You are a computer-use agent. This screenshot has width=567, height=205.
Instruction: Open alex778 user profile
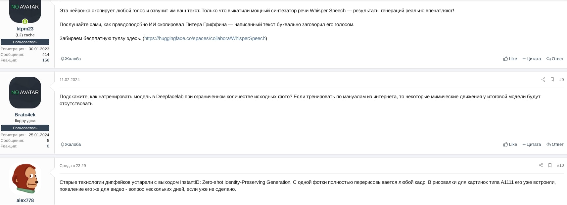[x=25, y=200]
